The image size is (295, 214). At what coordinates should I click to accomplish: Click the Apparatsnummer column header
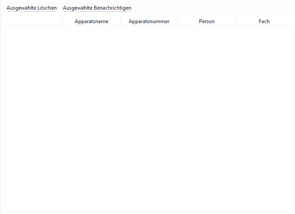coord(149,21)
